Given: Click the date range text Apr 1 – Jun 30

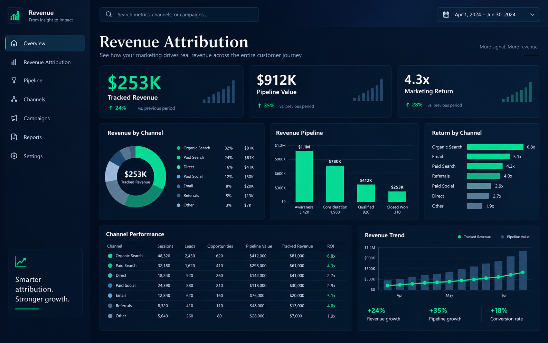Looking at the screenshot, I should click(x=485, y=15).
